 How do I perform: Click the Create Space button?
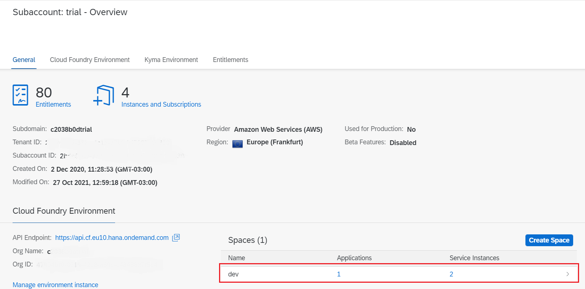pos(549,240)
